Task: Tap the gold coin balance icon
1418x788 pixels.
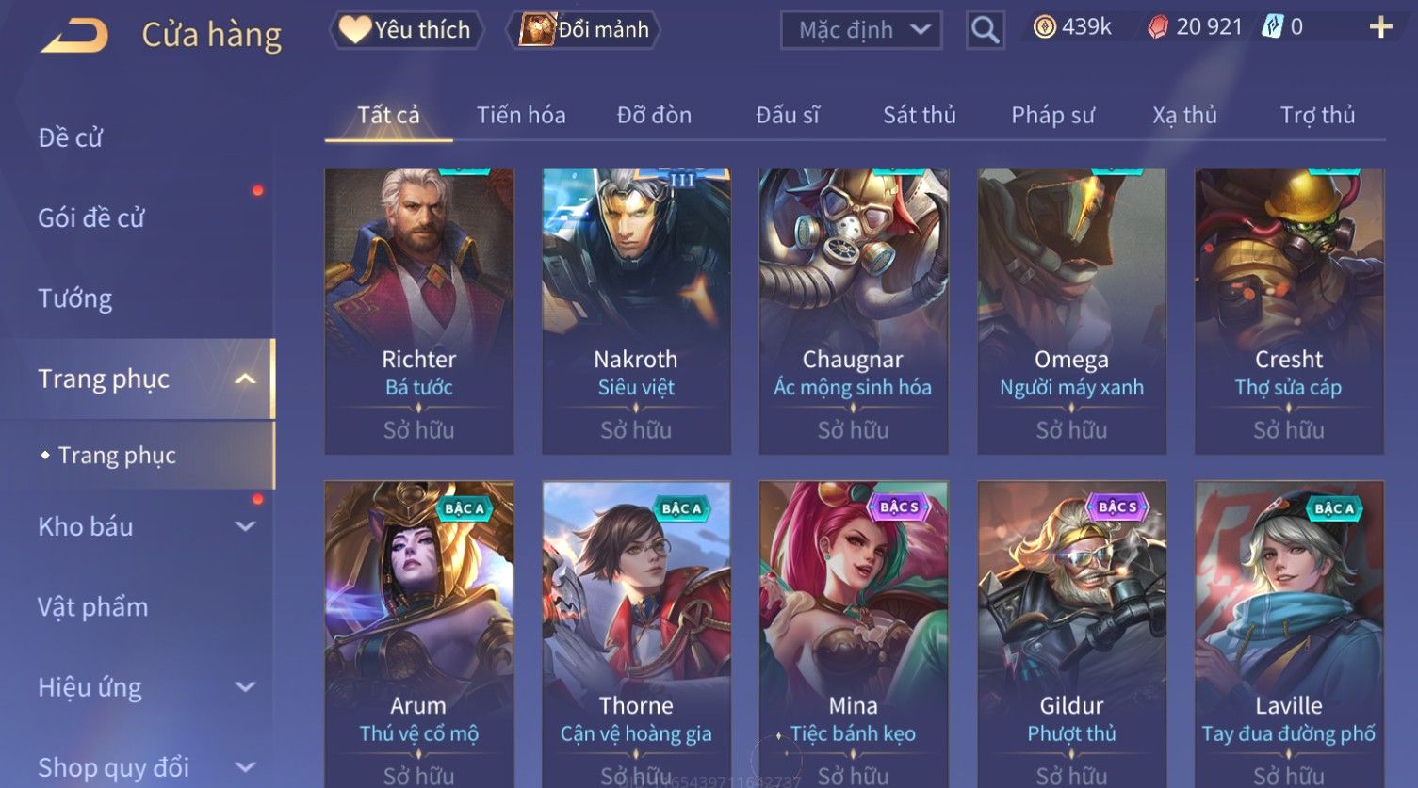Action: point(1044,27)
